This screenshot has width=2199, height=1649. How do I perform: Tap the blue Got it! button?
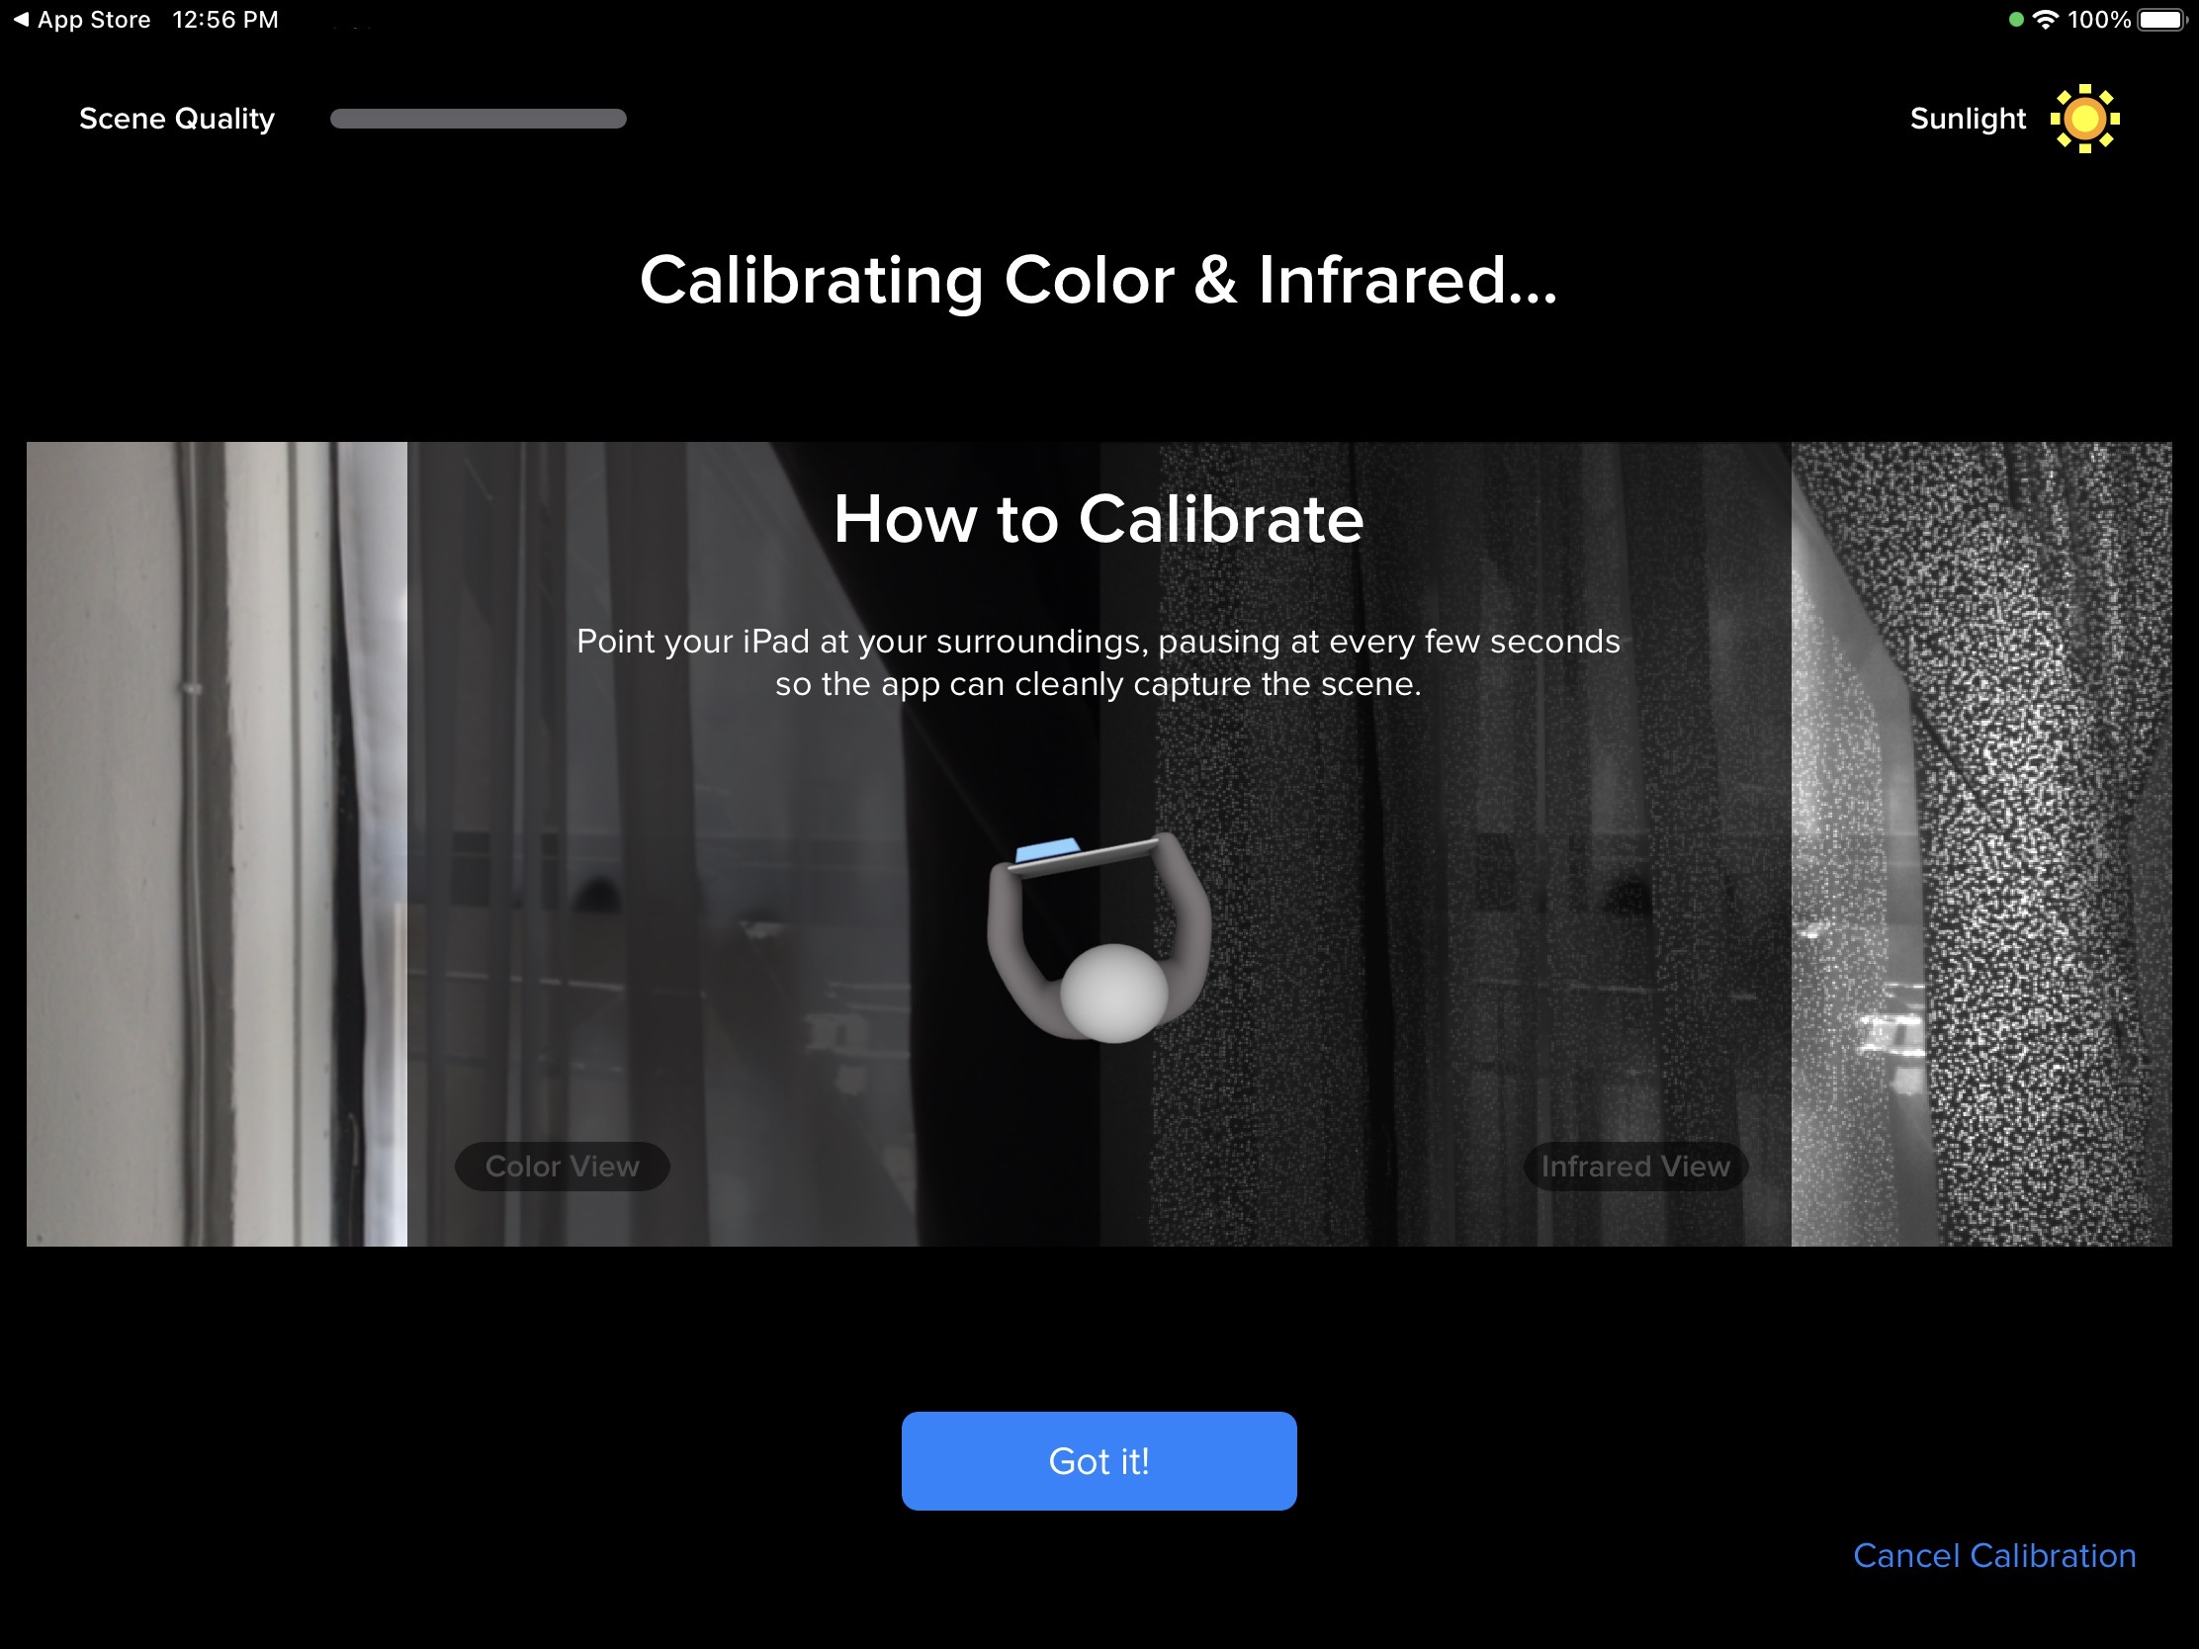tap(1099, 1460)
